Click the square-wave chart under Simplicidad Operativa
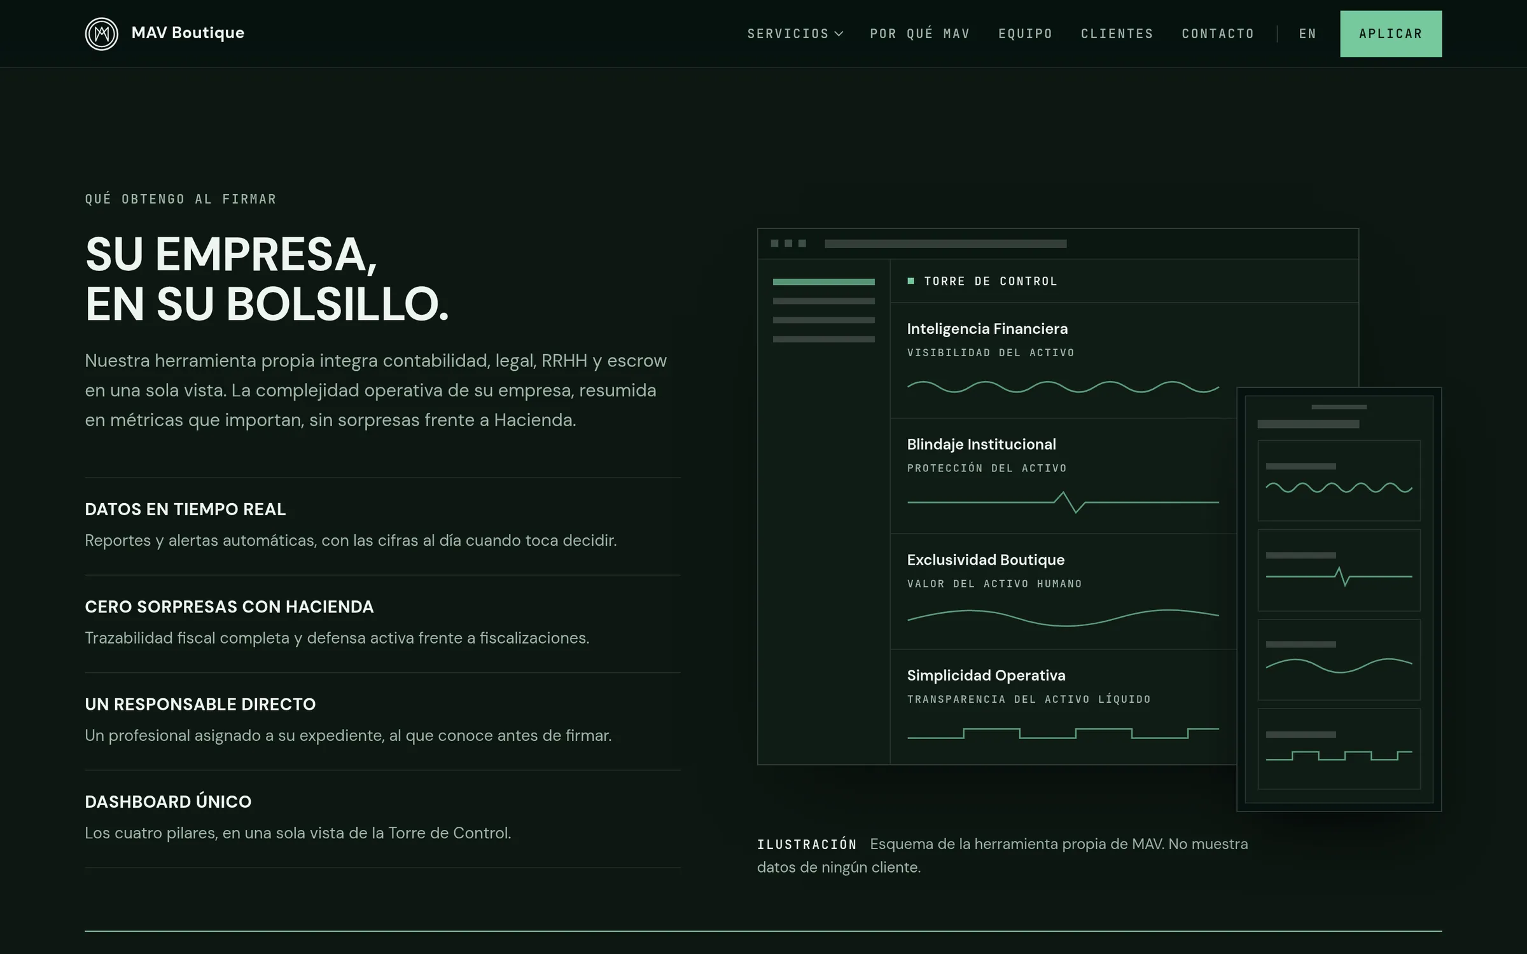The width and height of the screenshot is (1527, 954). point(1063,733)
